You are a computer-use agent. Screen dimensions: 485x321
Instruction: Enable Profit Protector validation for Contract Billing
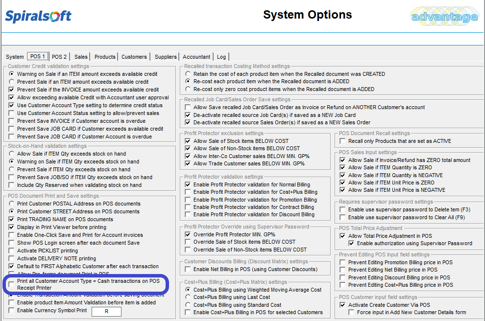188,207
